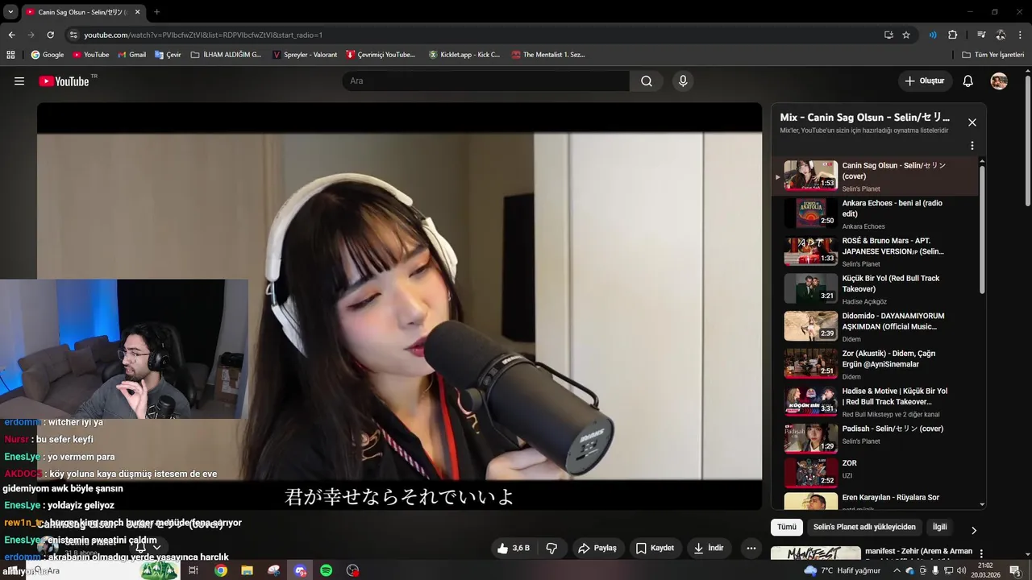The width and height of the screenshot is (1032, 580).
Task: Install app icon in address bar
Action: (888, 35)
